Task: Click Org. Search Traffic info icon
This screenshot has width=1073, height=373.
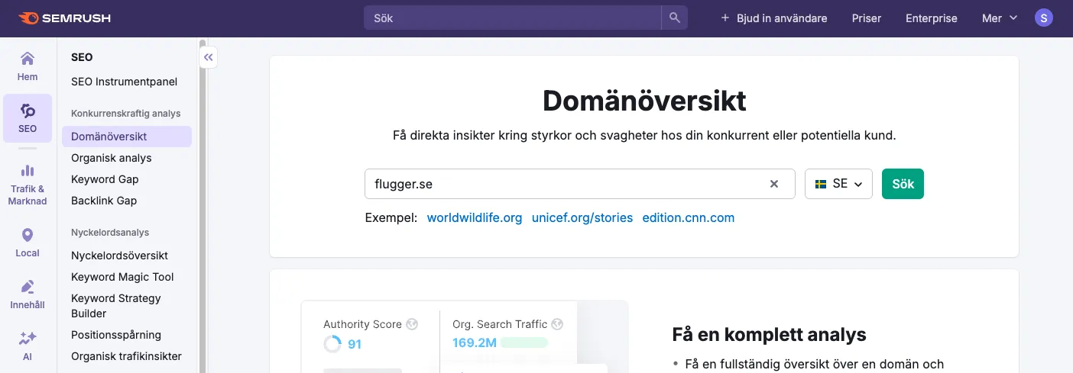Action: (557, 324)
